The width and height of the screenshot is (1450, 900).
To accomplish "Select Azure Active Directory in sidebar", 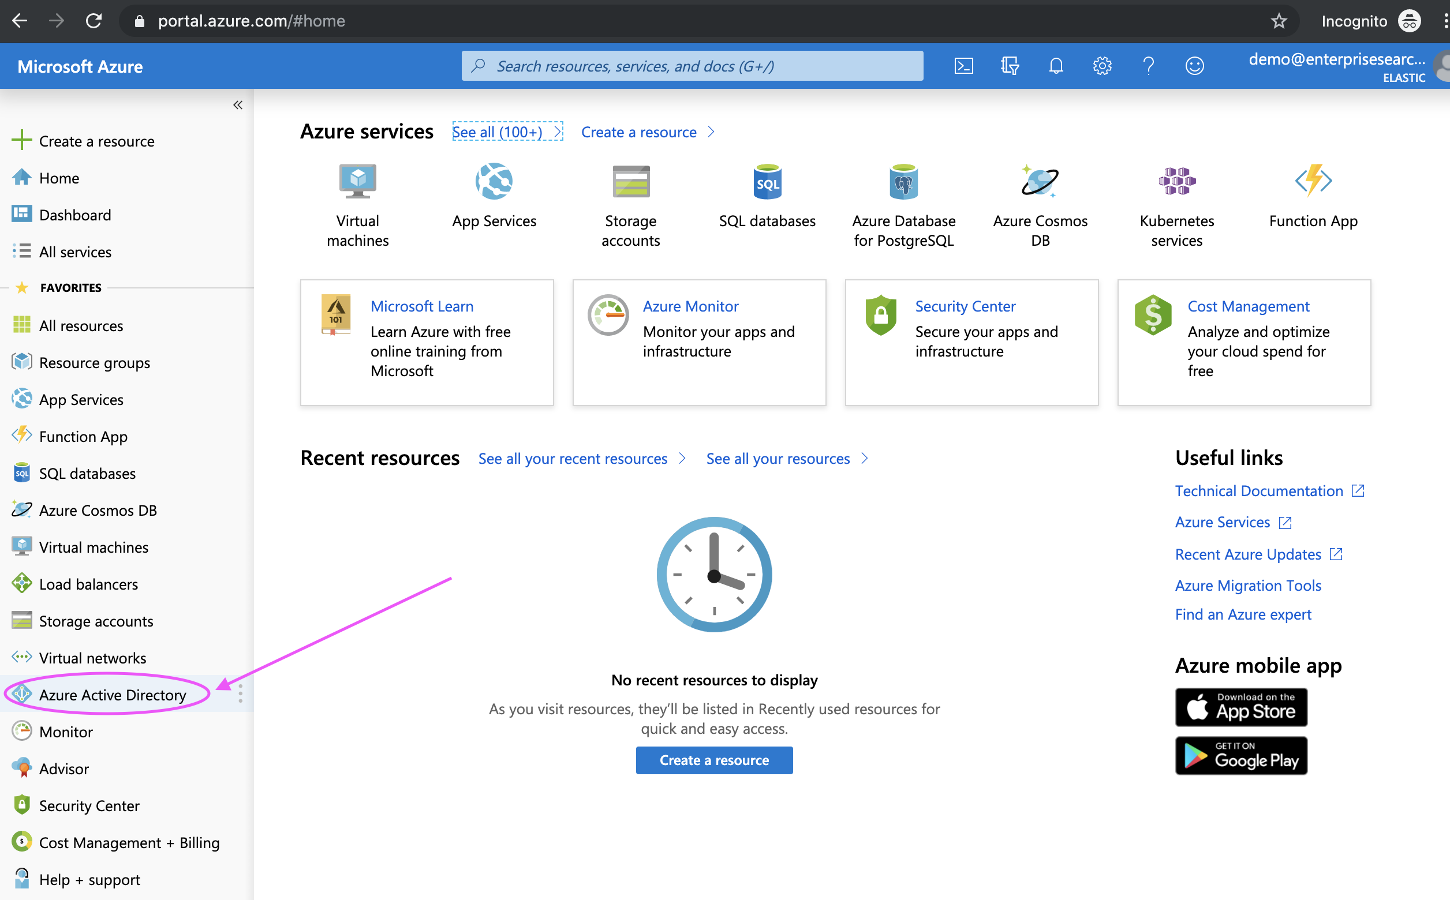I will point(112,695).
